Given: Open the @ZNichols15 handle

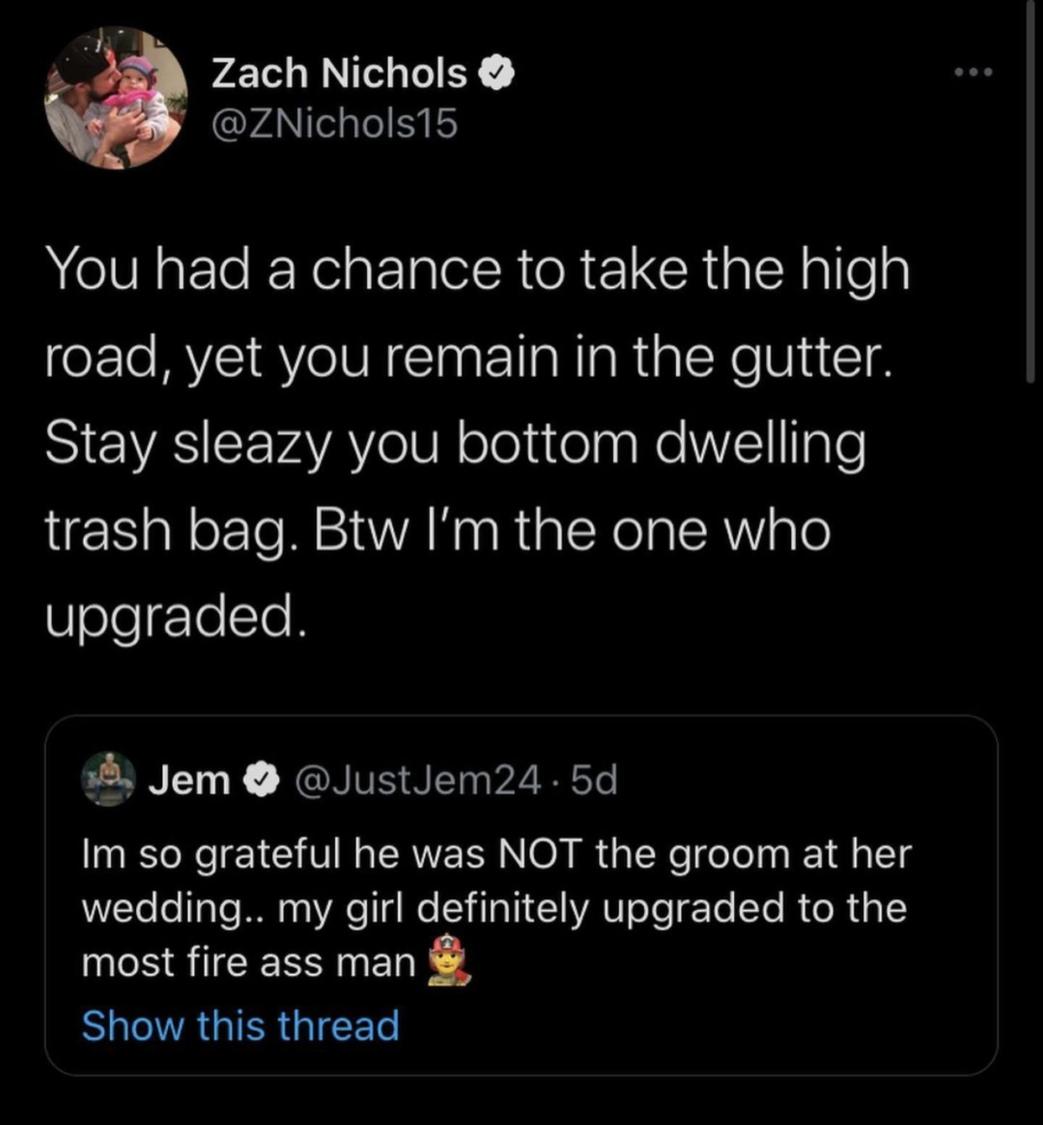Looking at the screenshot, I should (x=334, y=124).
